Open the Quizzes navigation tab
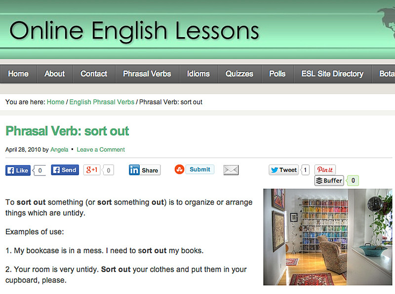Image resolution: width=395 pixels, height=294 pixels. click(239, 74)
